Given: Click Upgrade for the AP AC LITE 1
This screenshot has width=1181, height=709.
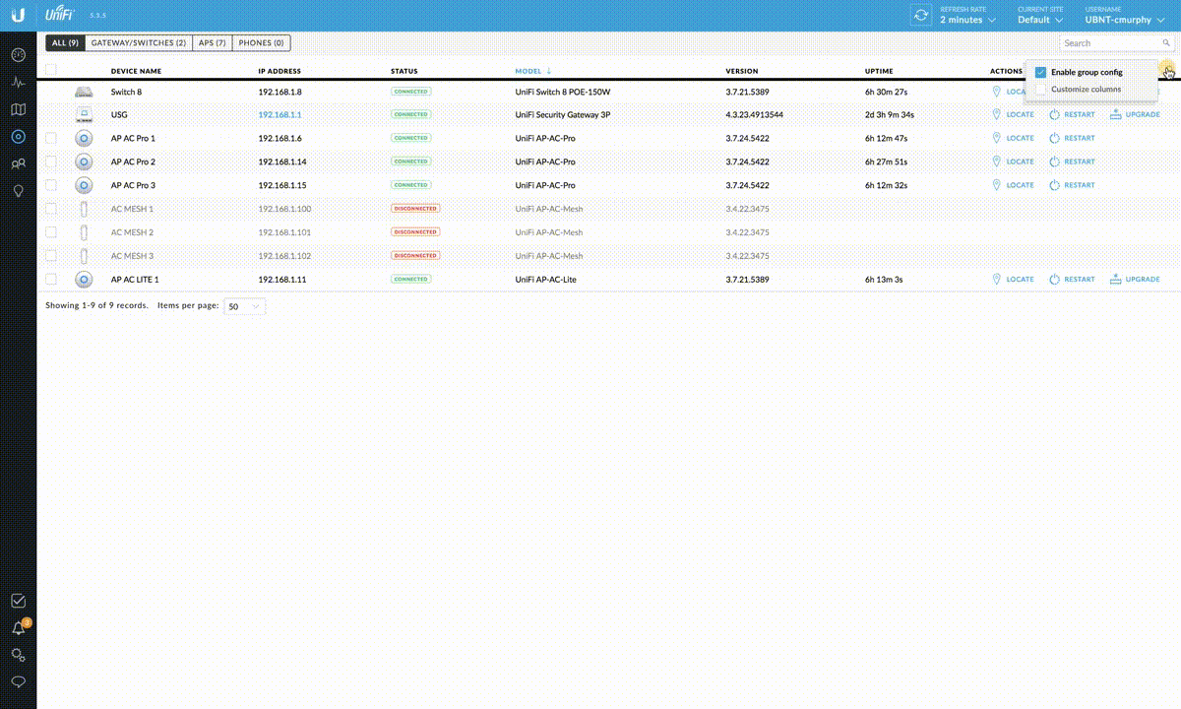Looking at the screenshot, I should coord(1135,280).
